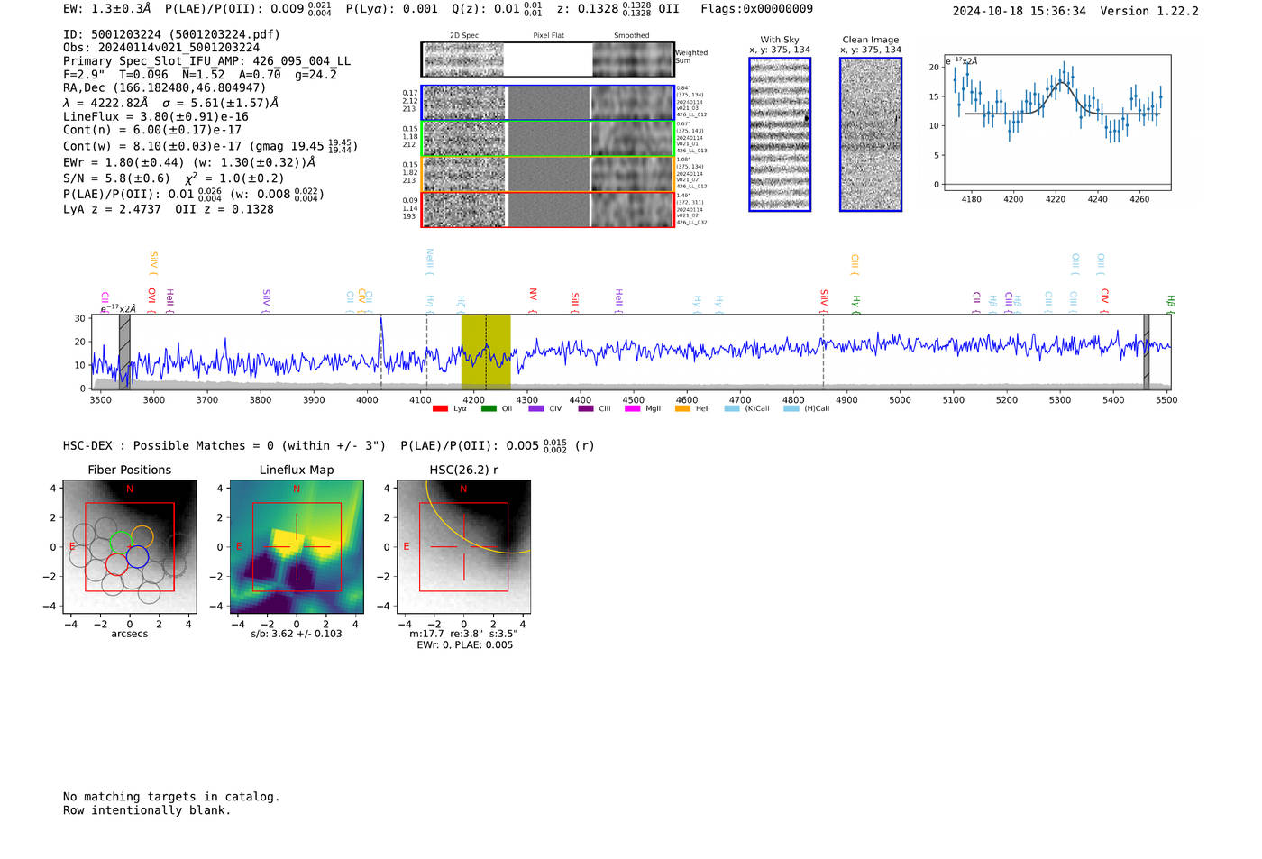1262x859 pixels.
Task: Select the Clean Image 2D cutout
Action: [x=871, y=134]
